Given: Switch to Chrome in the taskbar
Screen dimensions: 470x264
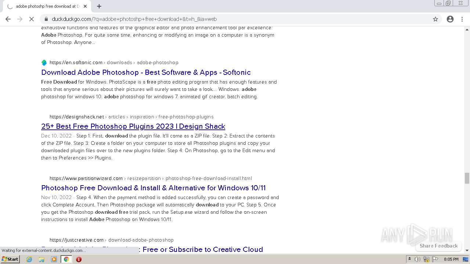Looking at the screenshot, I should pos(66,259).
